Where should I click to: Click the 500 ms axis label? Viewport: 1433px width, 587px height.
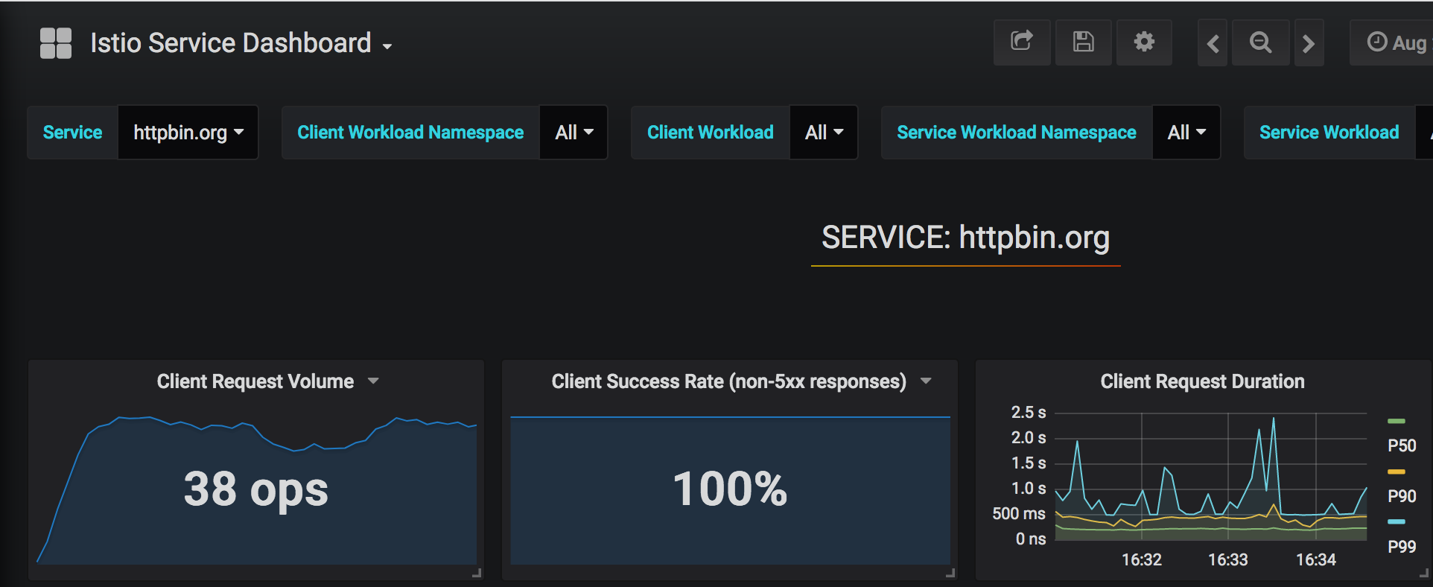(x=1019, y=514)
